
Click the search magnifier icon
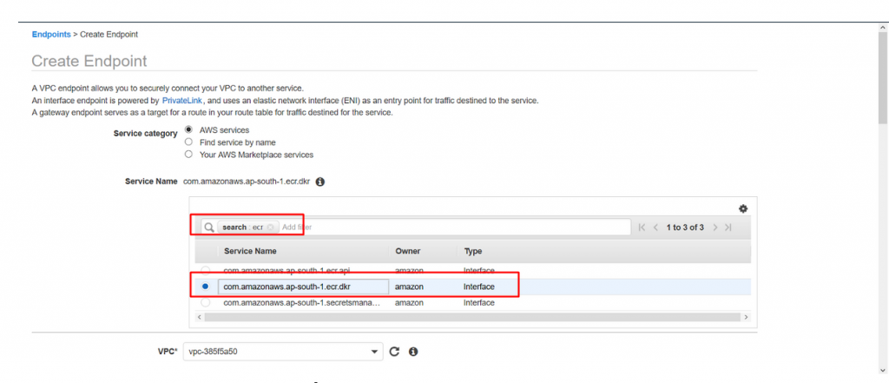pyautogui.click(x=209, y=227)
